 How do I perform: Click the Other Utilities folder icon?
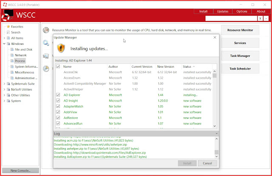[8, 95]
